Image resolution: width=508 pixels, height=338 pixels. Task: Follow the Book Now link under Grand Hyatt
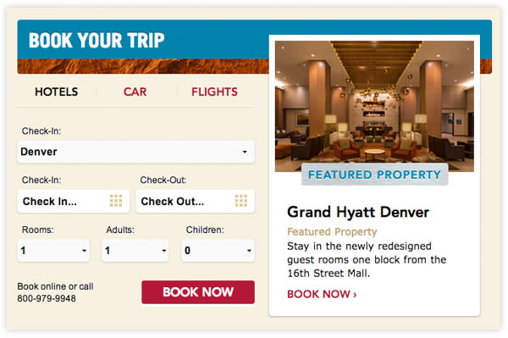pyautogui.click(x=322, y=294)
